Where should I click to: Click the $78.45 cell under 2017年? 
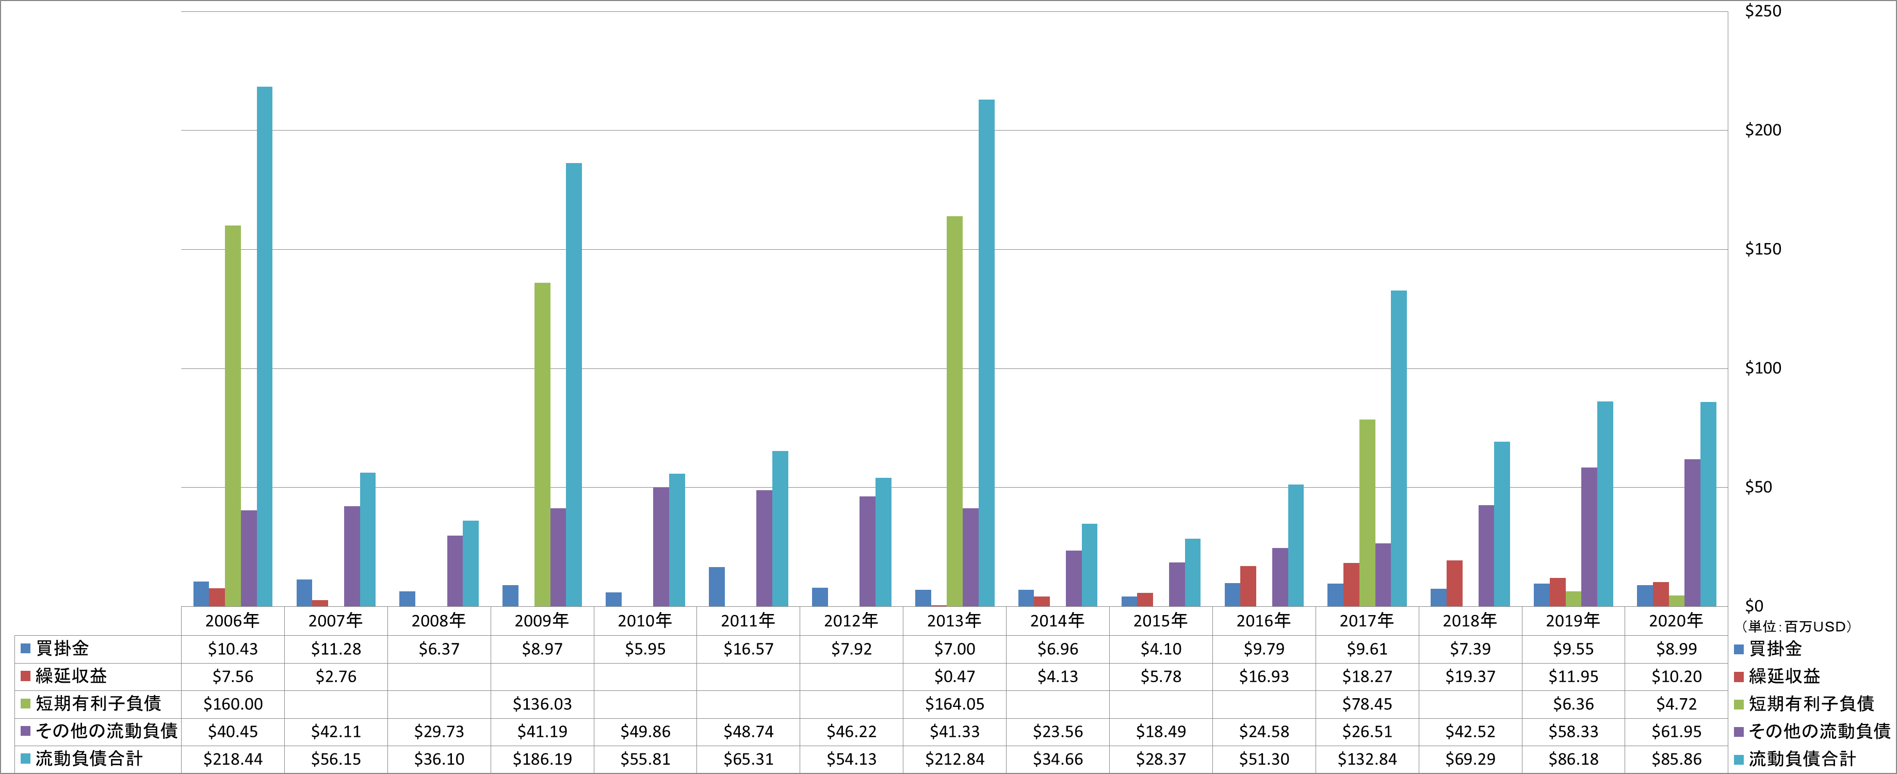(1367, 704)
